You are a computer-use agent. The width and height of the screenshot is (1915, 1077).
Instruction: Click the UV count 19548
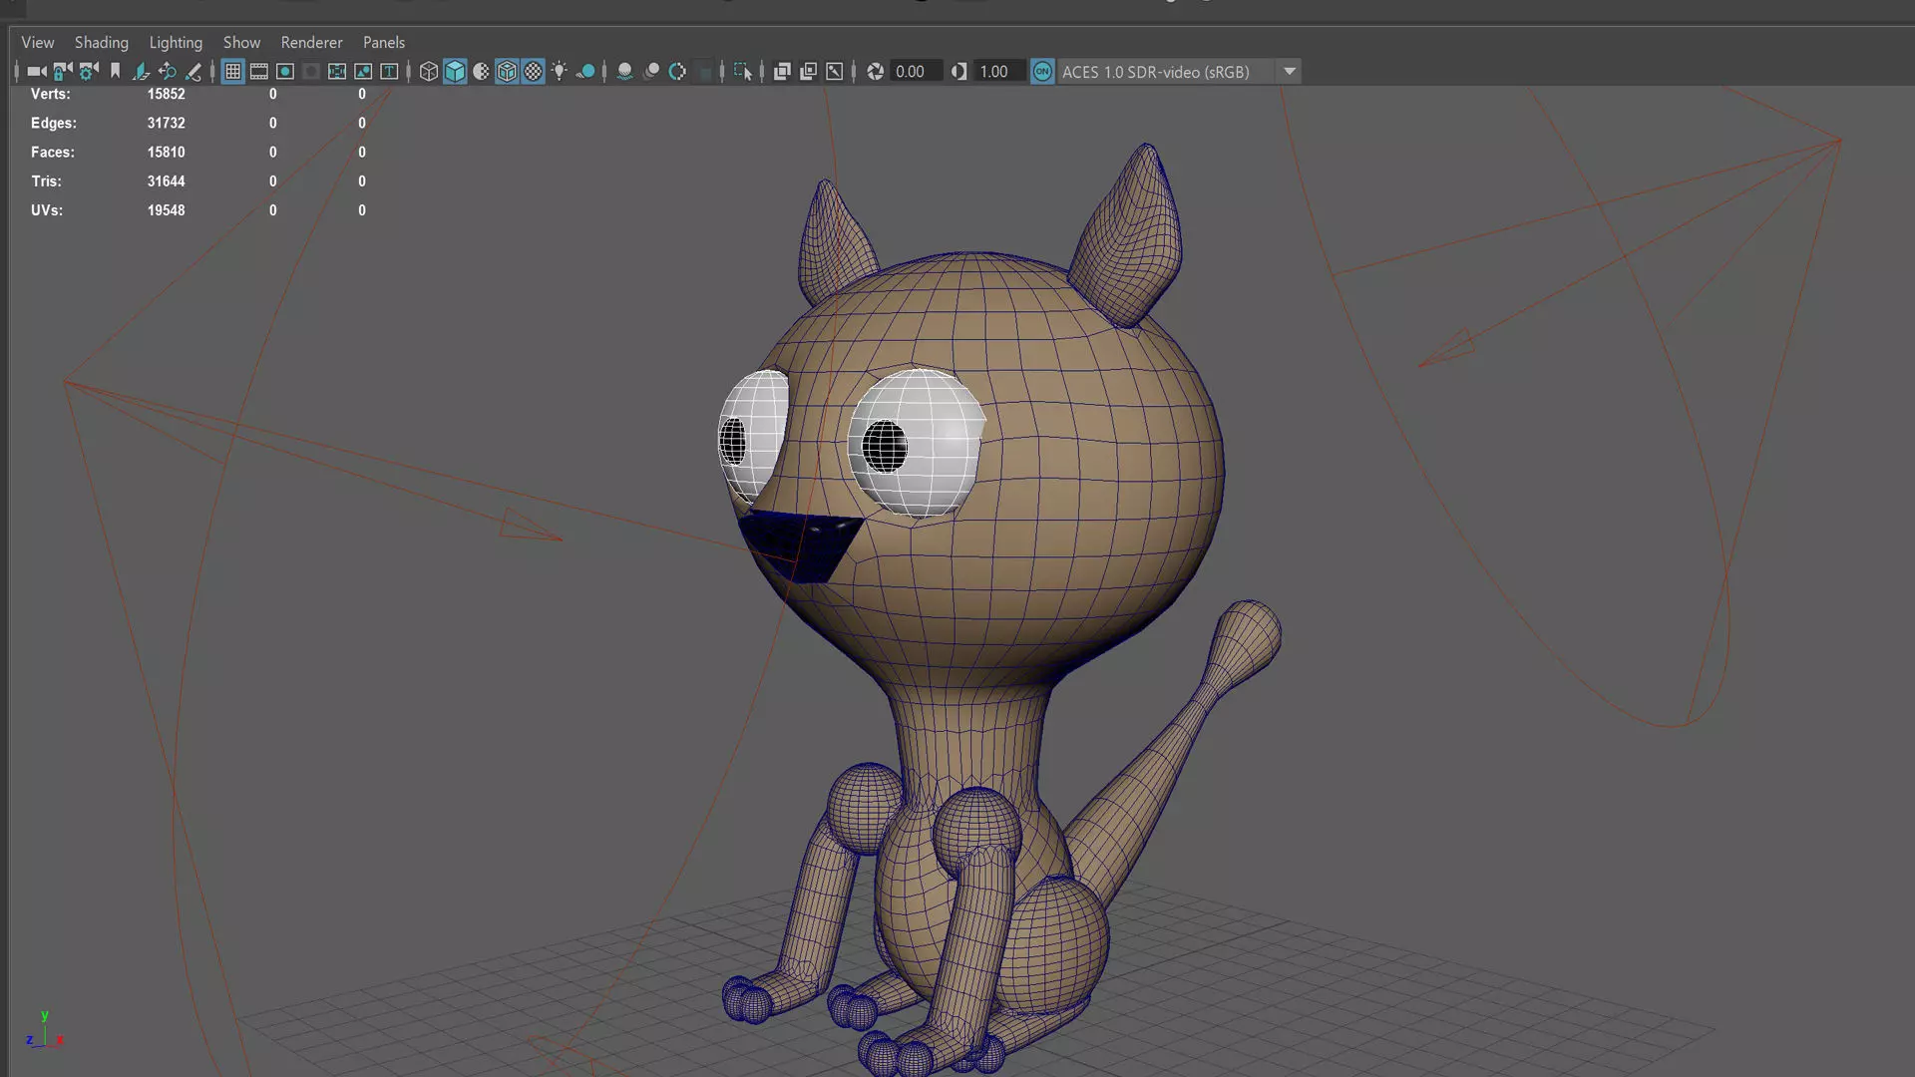[167, 210]
